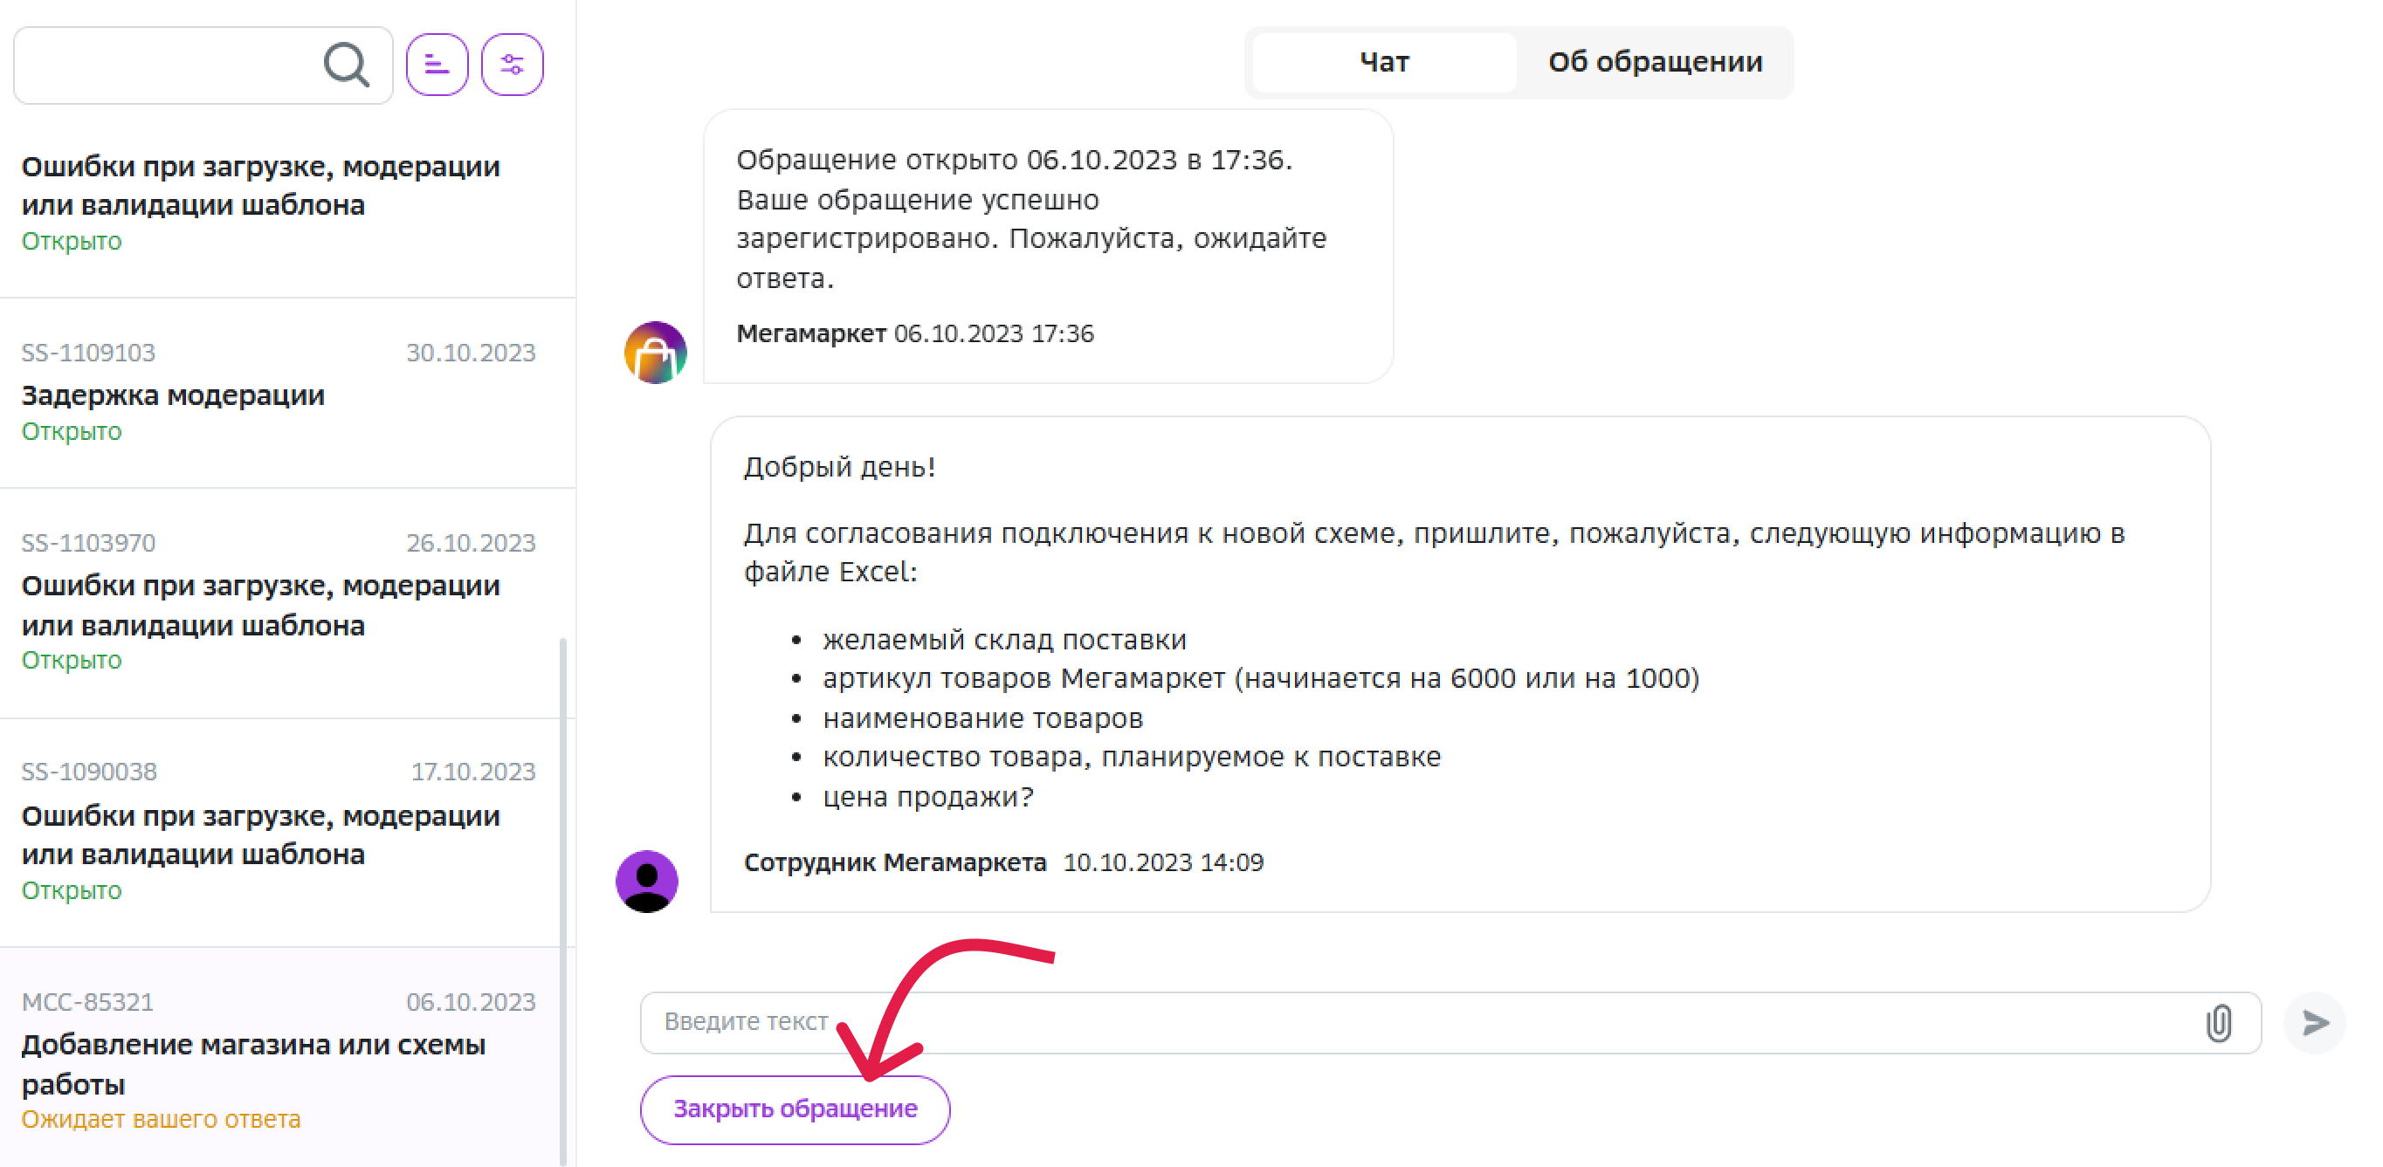Click the search magnifier icon
Viewport: 2383px width, 1167px height.
[x=346, y=65]
